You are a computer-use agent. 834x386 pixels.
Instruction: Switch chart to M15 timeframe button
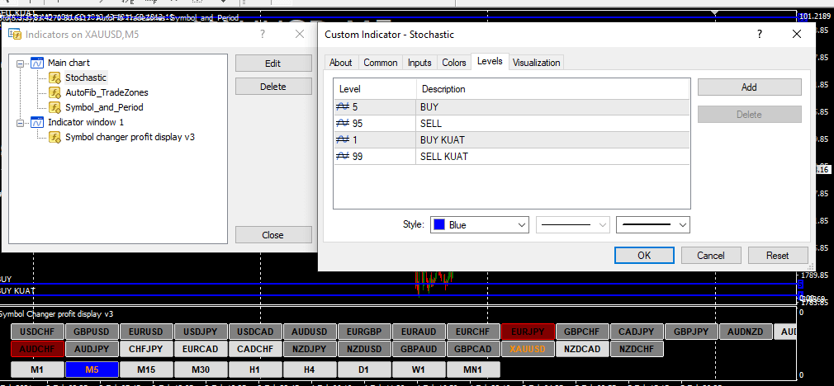click(x=146, y=370)
